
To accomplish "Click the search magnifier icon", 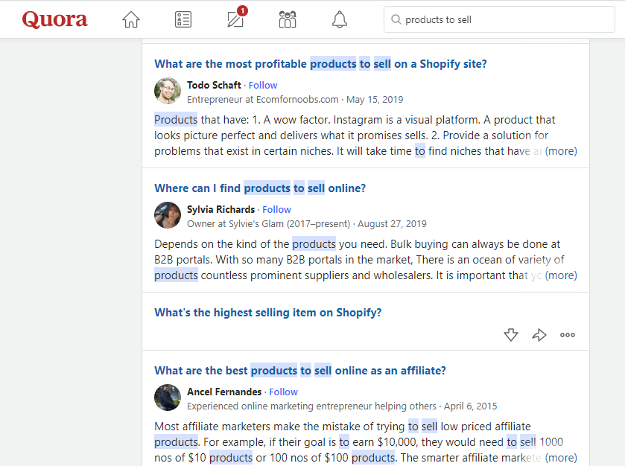I will pos(396,19).
